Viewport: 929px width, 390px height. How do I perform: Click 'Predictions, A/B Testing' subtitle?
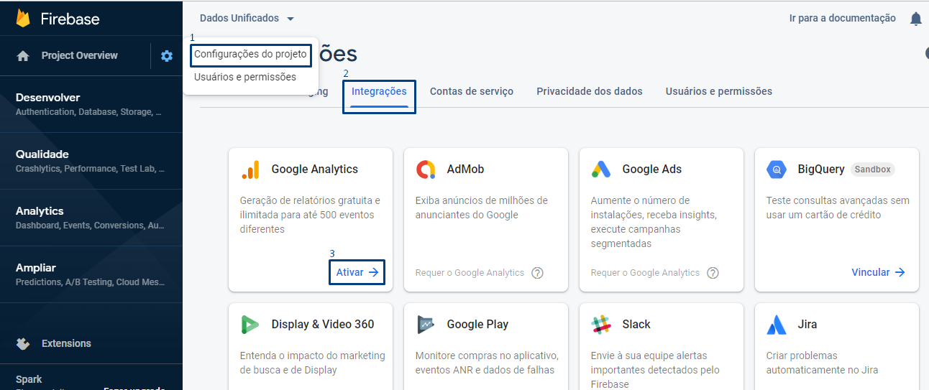click(91, 282)
